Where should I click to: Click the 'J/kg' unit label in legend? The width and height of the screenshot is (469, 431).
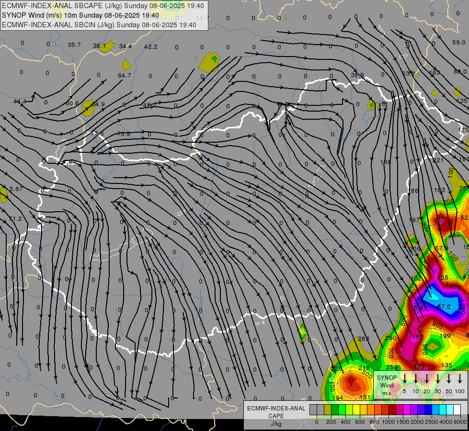pos(276,424)
